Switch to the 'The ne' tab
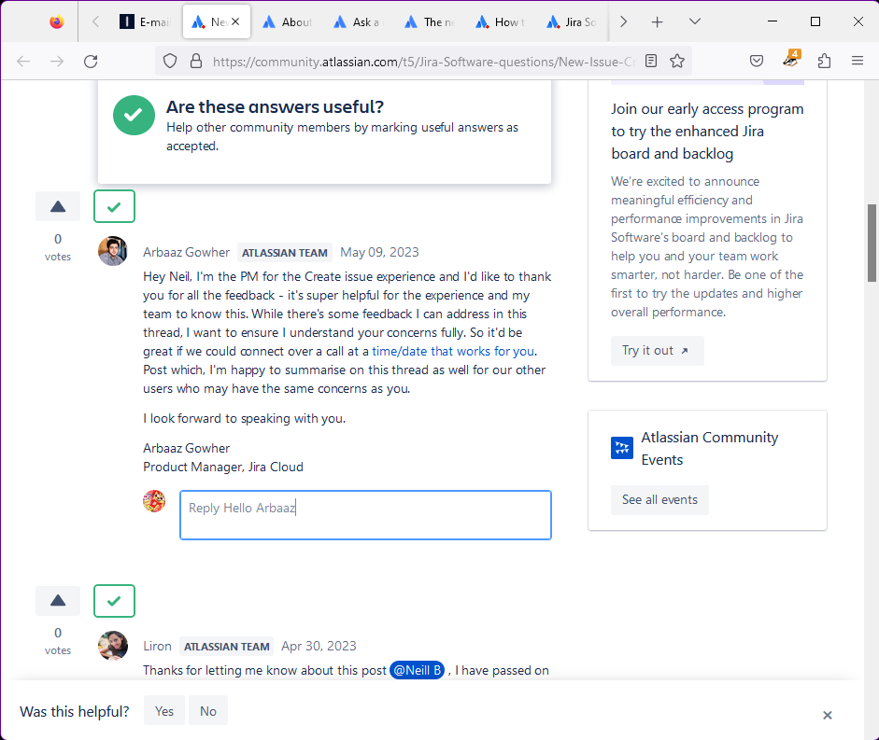This screenshot has width=879, height=740. (429, 21)
